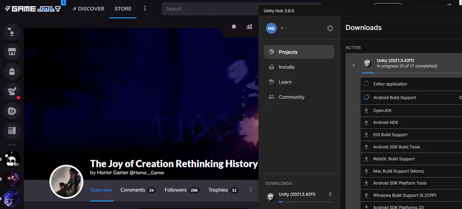Viewport: 462px width, 209px height.
Task: Open the Store page
Action: click(123, 9)
